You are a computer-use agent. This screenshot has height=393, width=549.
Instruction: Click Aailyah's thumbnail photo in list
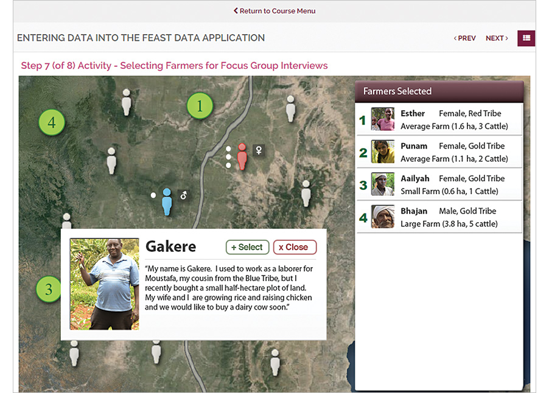383,184
